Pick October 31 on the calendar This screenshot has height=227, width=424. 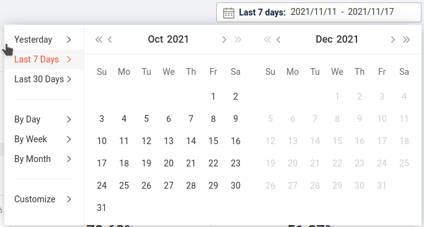(102, 208)
